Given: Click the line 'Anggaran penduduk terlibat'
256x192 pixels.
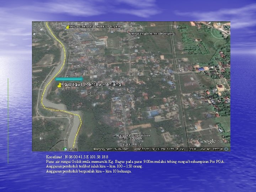Looking at the screenshot, I should click(95, 166).
